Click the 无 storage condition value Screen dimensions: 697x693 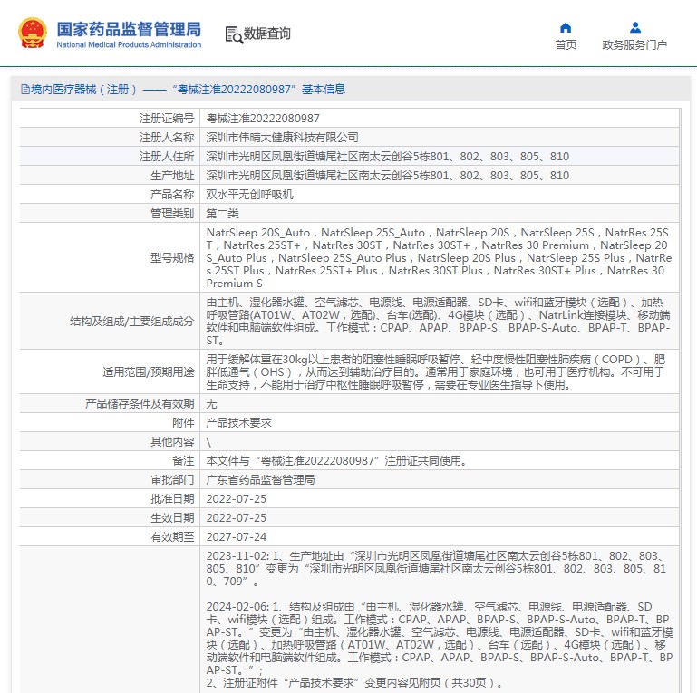211,403
